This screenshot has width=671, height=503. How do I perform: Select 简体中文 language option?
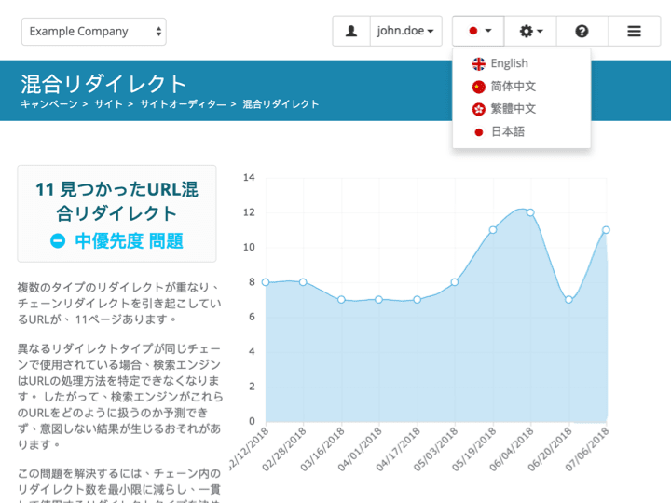click(513, 87)
